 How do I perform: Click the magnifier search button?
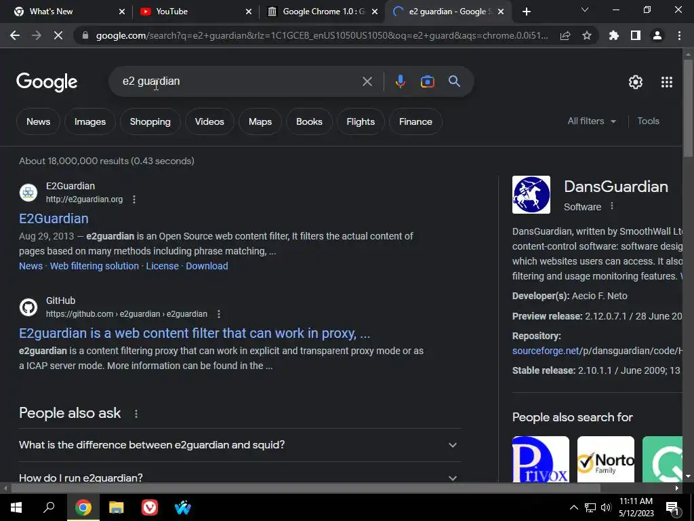(454, 81)
